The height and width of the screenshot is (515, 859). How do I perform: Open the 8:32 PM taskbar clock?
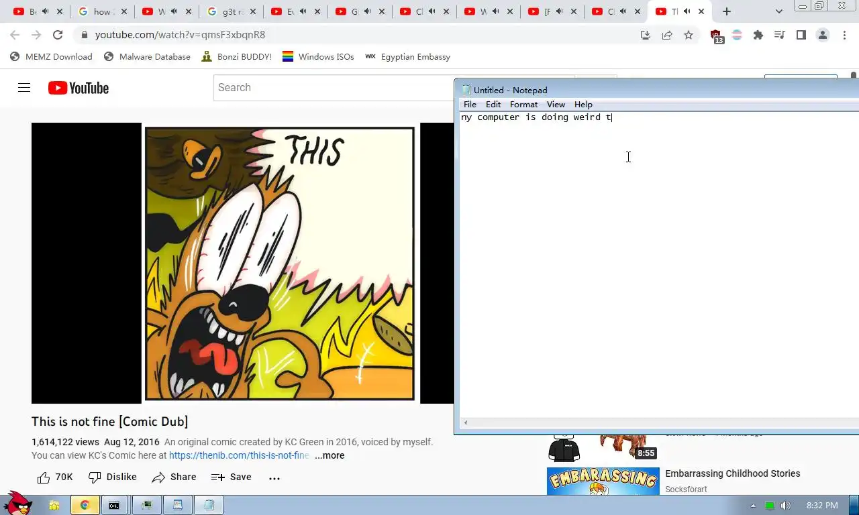click(x=822, y=506)
